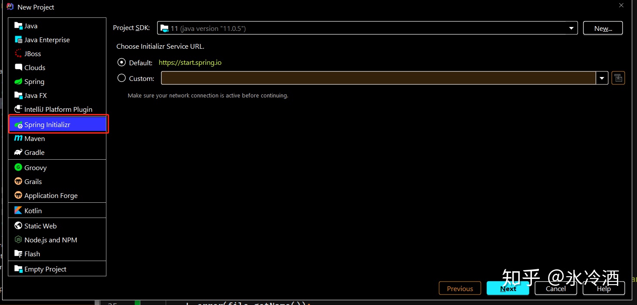Select the Custom service URL radio button

point(122,78)
